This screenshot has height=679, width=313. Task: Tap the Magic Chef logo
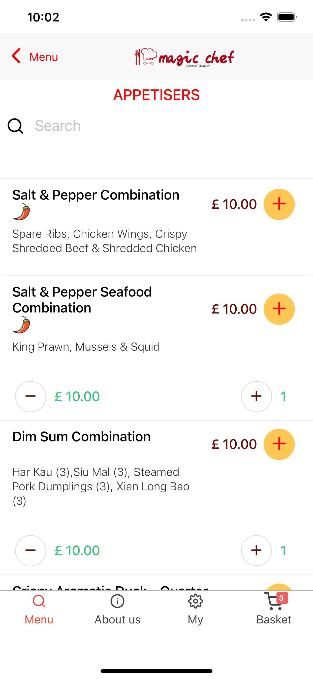pyautogui.click(x=184, y=57)
